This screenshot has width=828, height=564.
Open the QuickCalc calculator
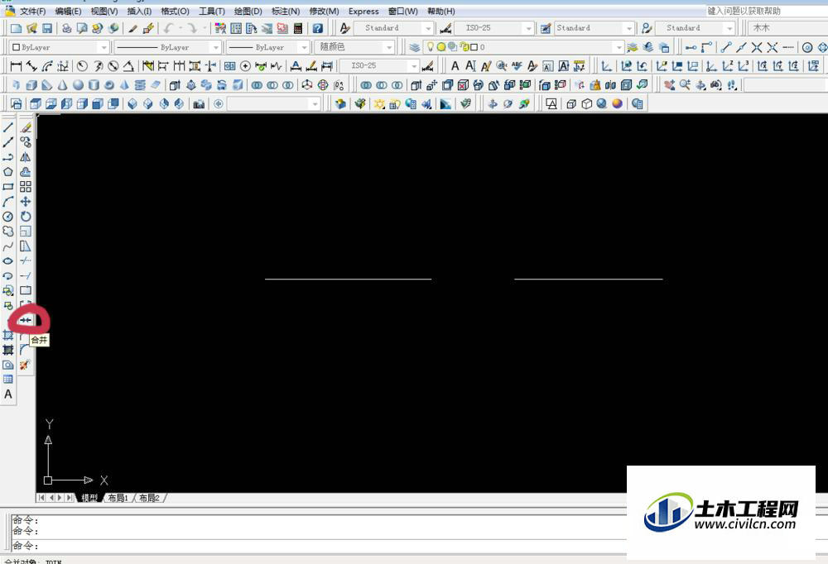pyautogui.click(x=298, y=28)
